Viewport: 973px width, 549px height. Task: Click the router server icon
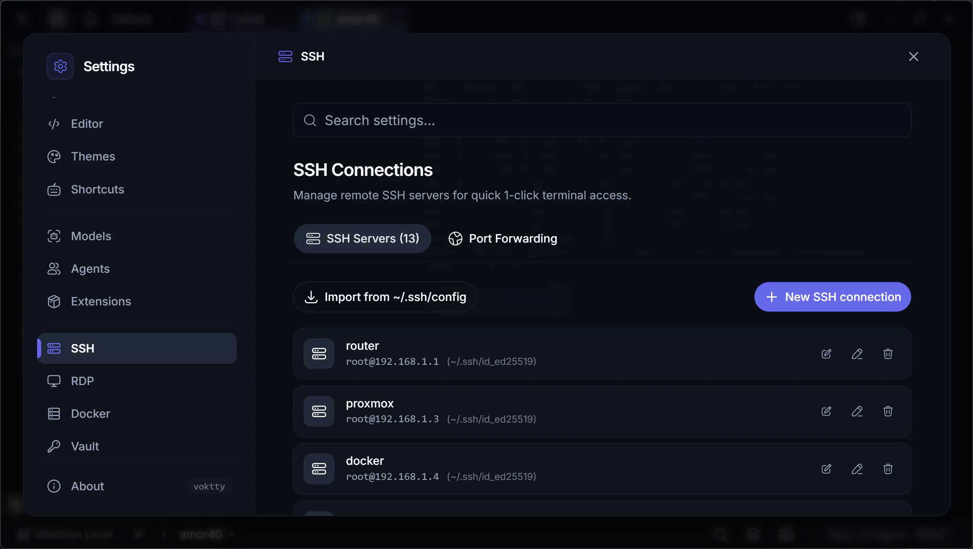319,354
